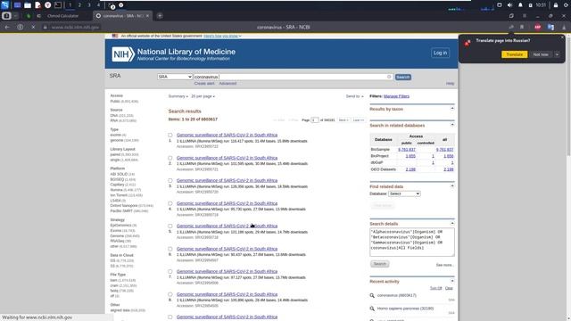
Task: Collapse the Search details section
Action: coord(452,223)
